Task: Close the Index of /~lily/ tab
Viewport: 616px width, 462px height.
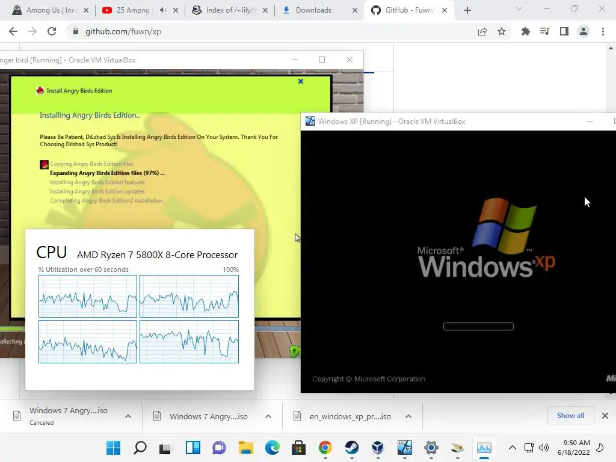Action: pyautogui.click(x=265, y=10)
